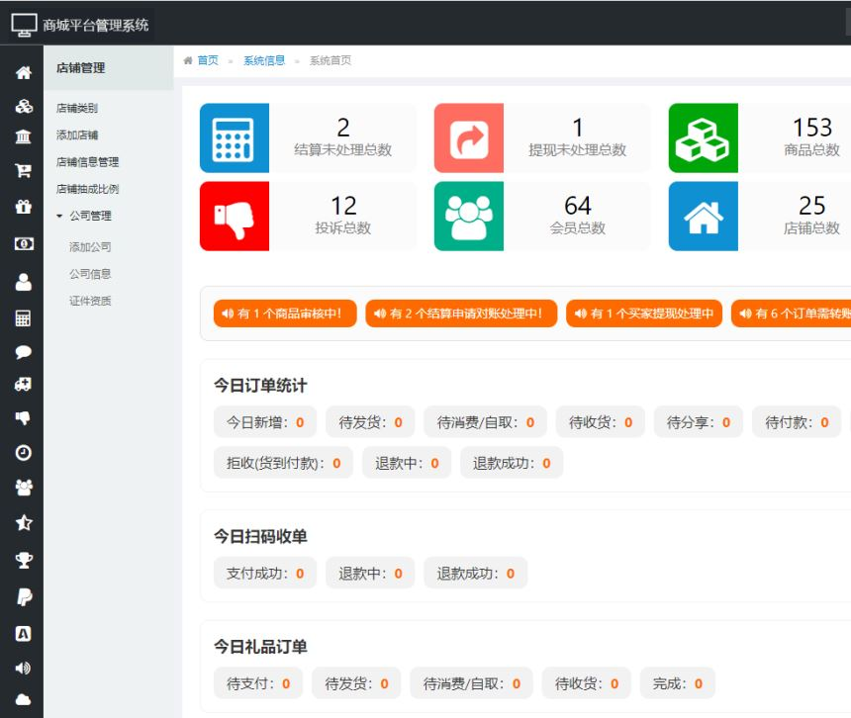Click 待支付 badge under 今日礼品订单
Viewport: 851px width, 718px height.
coord(258,683)
